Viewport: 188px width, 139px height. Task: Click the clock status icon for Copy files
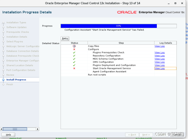[x=74, y=46]
